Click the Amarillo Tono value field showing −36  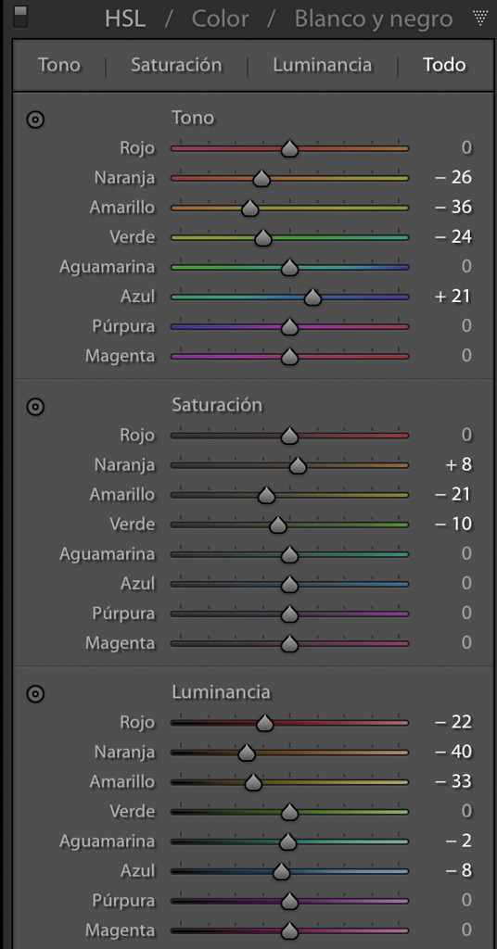[x=453, y=207]
